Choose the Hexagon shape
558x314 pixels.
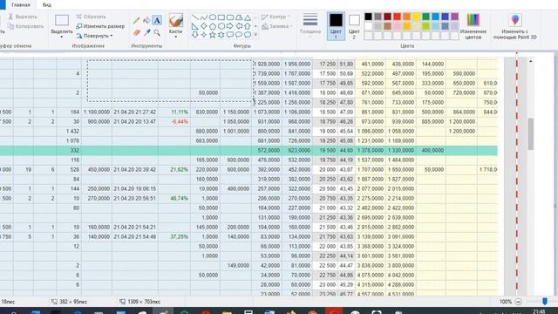(x=221, y=26)
